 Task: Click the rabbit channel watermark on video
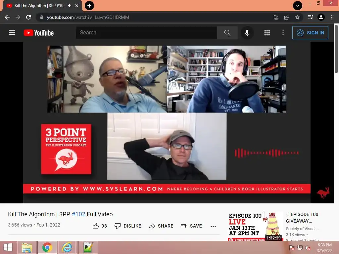click(x=323, y=193)
